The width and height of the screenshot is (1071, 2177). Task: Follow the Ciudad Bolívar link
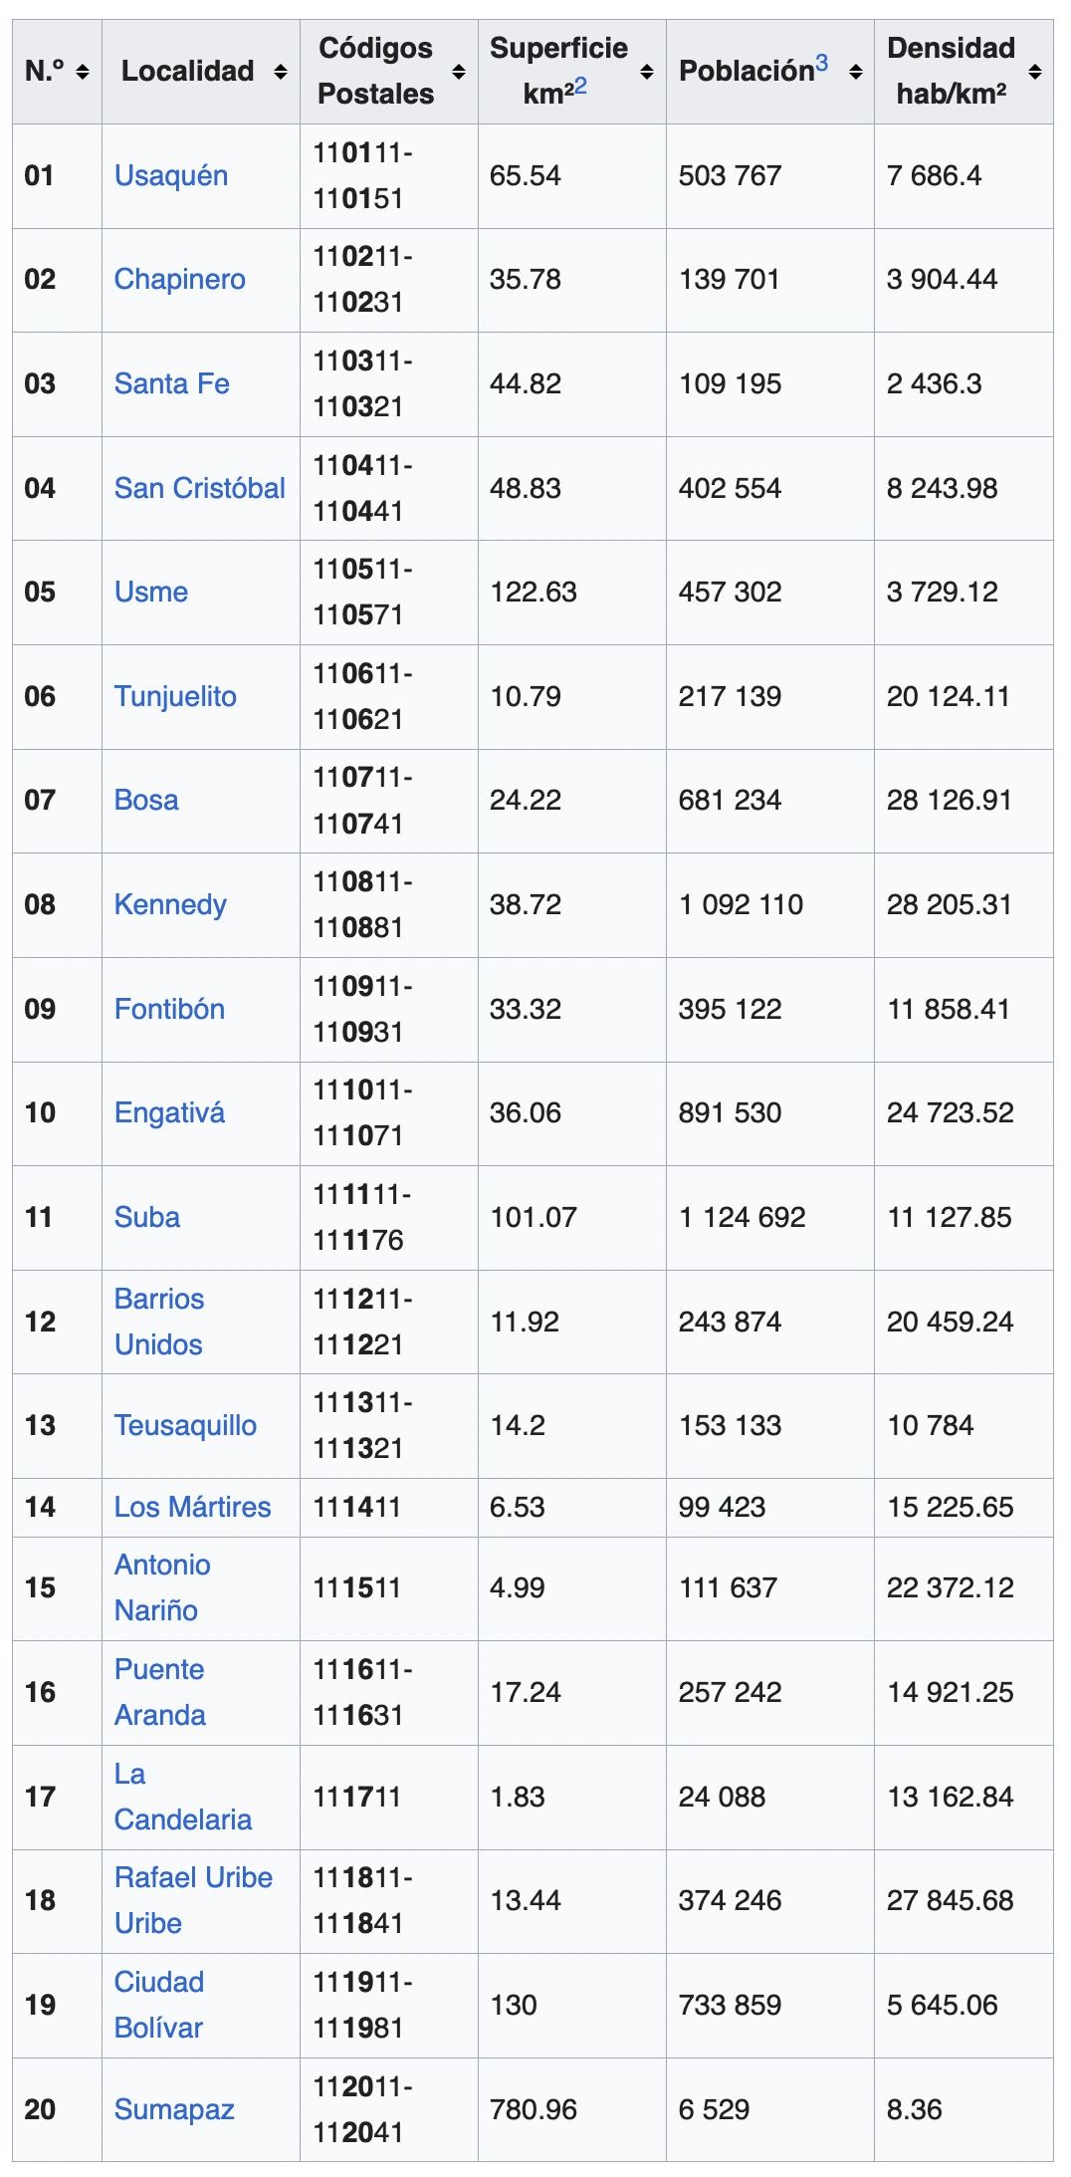(158, 2005)
